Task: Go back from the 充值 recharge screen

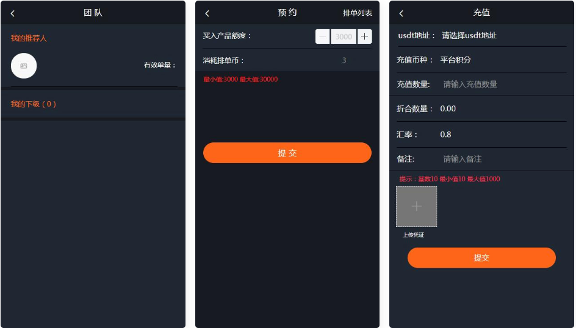Action: point(401,13)
